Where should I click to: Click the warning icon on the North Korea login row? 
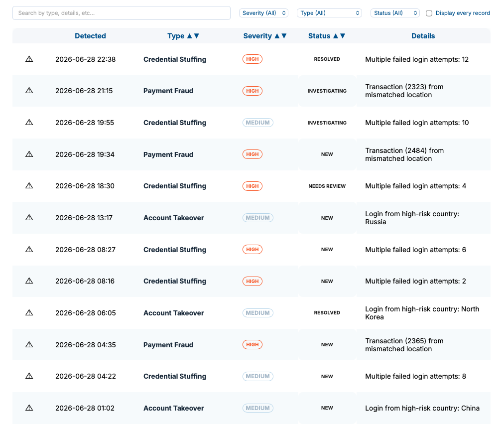point(29,313)
